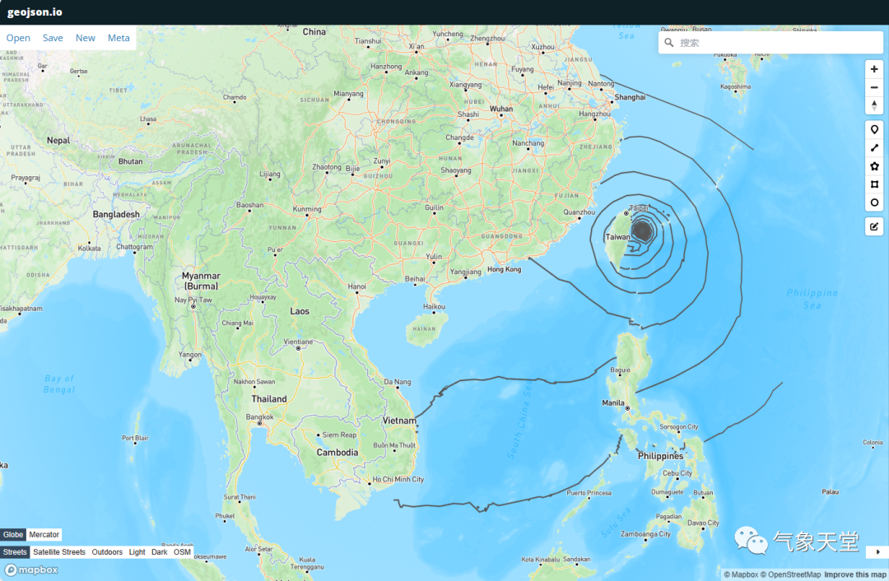Click the Bangladesh country label

(x=116, y=214)
